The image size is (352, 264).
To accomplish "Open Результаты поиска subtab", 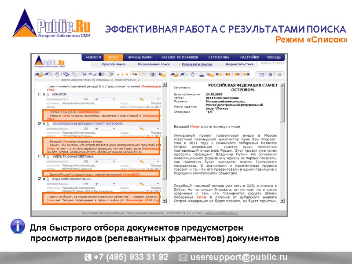I will coord(197,64).
